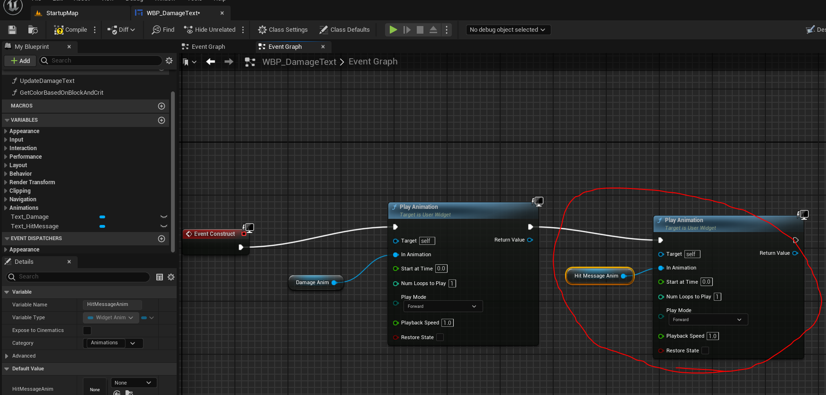Toggle Restore State on second Play Animation
Viewport: 826px width, 395px height.
pyautogui.click(x=705, y=351)
